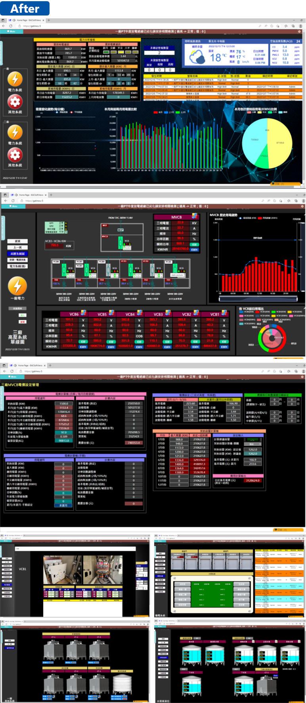Screen dimensions: 306x703
Task: Toggle the red 本月 legend swatch on the bar chart
Action: tap(155, 112)
